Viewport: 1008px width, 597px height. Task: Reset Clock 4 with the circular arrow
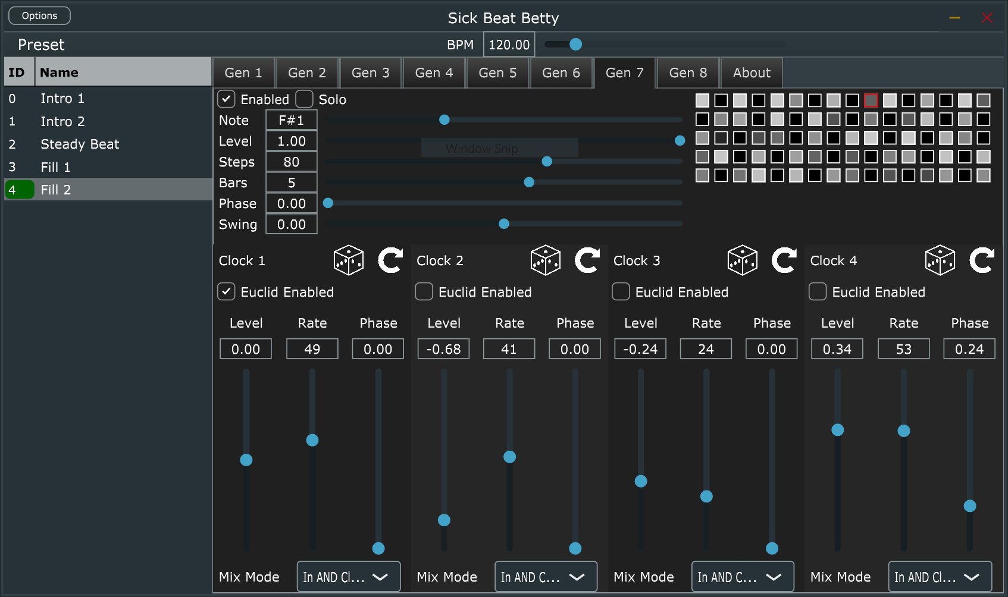(982, 260)
